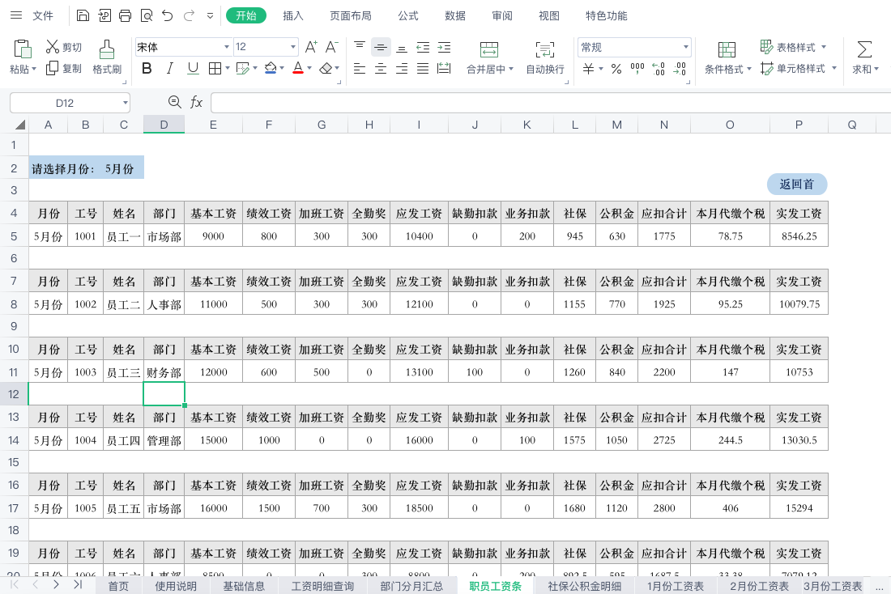Expand the number format dropdown (常规)

686,47
